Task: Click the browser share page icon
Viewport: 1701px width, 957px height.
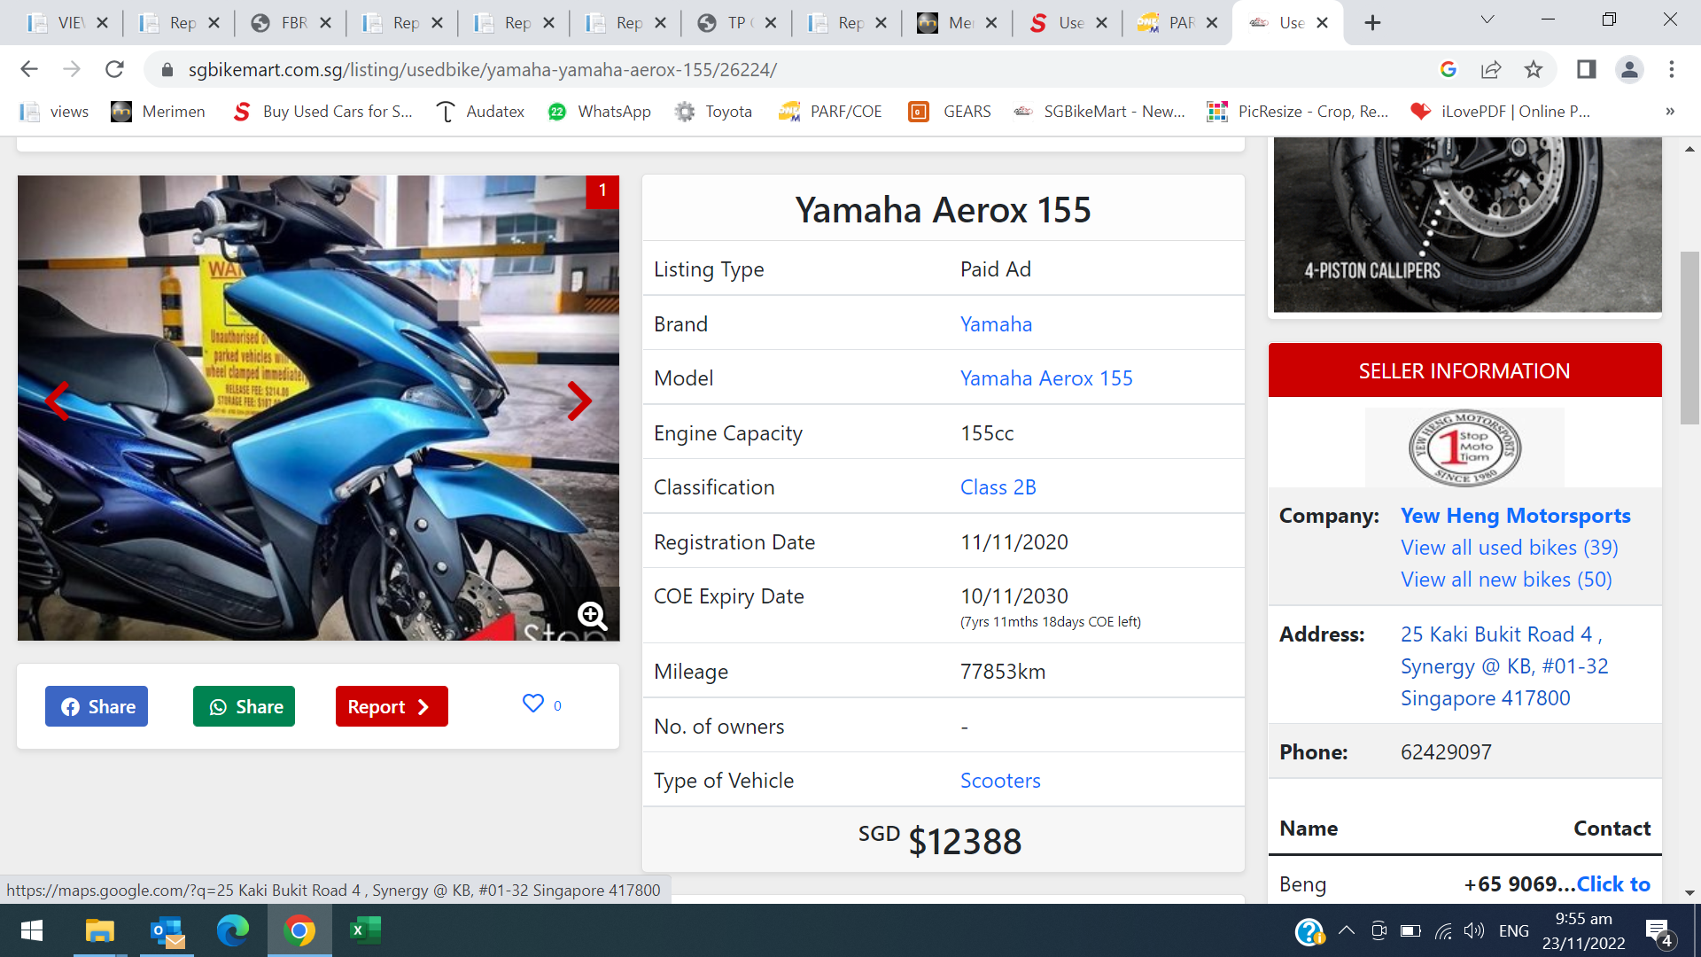Action: coord(1491,69)
